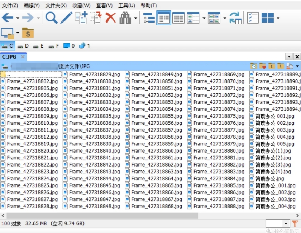The image size is (301, 233).
Task: Open the filter combo box dropdown
Action: (286, 224)
